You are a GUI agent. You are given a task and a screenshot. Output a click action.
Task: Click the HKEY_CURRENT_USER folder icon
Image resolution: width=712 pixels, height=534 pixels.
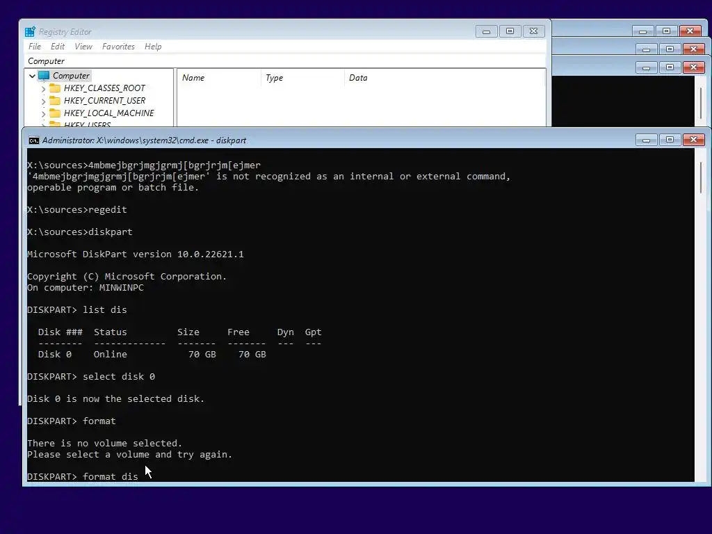(x=54, y=100)
